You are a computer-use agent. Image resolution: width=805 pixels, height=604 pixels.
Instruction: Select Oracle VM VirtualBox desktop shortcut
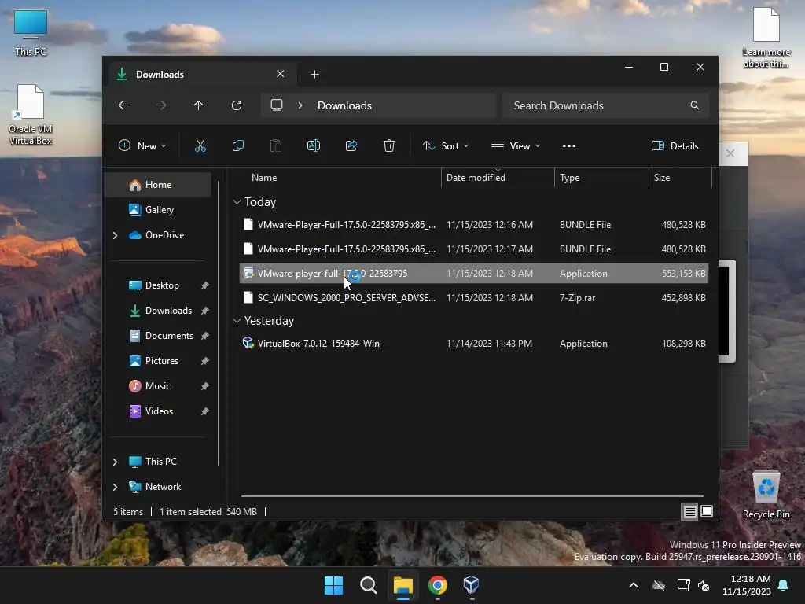(31, 115)
